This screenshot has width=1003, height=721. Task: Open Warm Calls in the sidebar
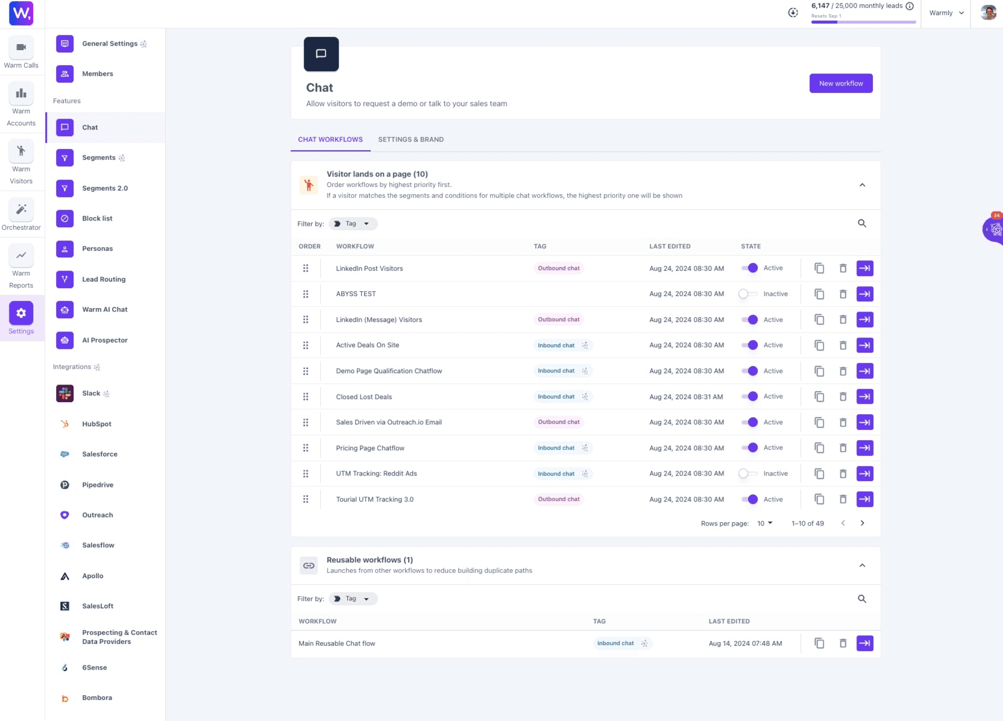[21, 52]
